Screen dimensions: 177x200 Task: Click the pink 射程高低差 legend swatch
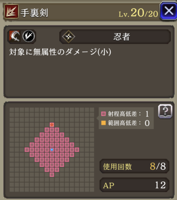103,114
